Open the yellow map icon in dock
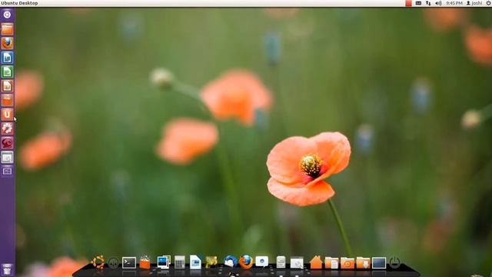This screenshot has width=492, height=277. point(211,262)
